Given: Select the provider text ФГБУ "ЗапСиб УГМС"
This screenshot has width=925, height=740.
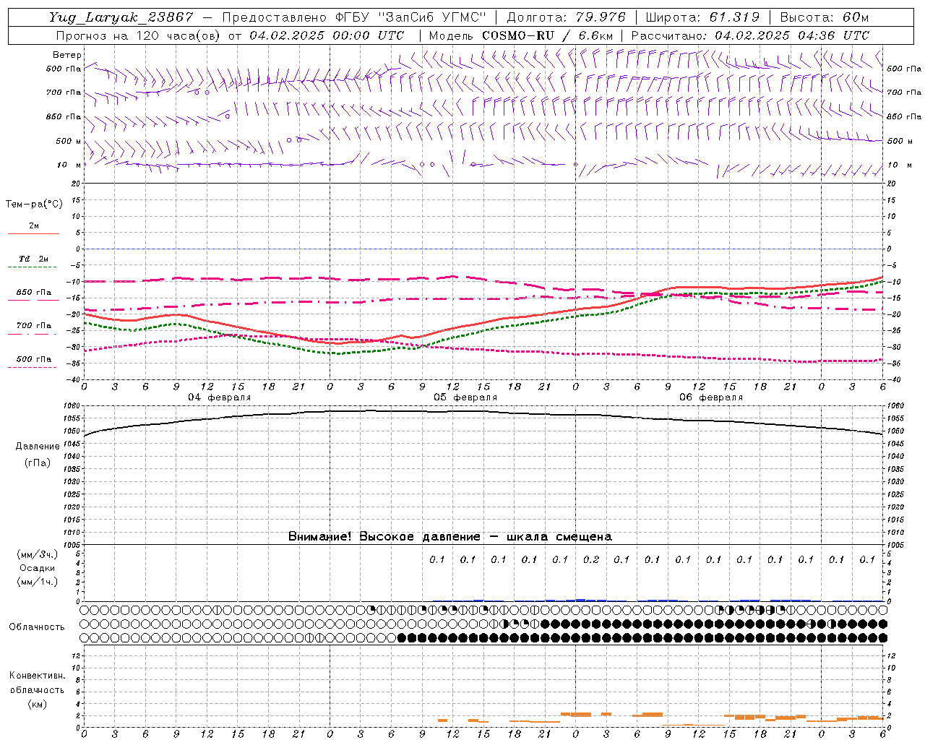Looking at the screenshot, I should tap(410, 17).
